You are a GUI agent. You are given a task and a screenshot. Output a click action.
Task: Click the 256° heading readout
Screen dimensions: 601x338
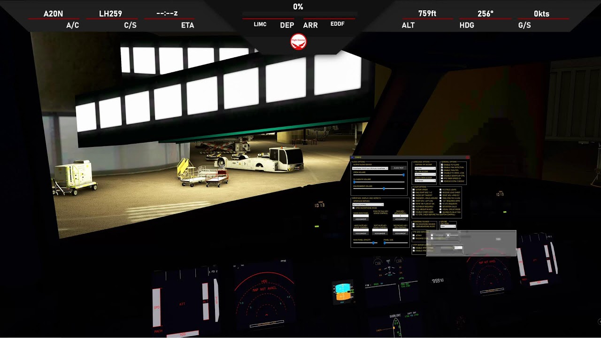485,14
